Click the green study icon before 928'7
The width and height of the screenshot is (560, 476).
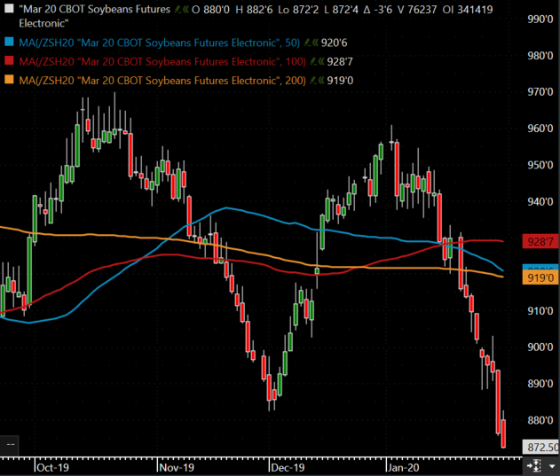coord(317,62)
